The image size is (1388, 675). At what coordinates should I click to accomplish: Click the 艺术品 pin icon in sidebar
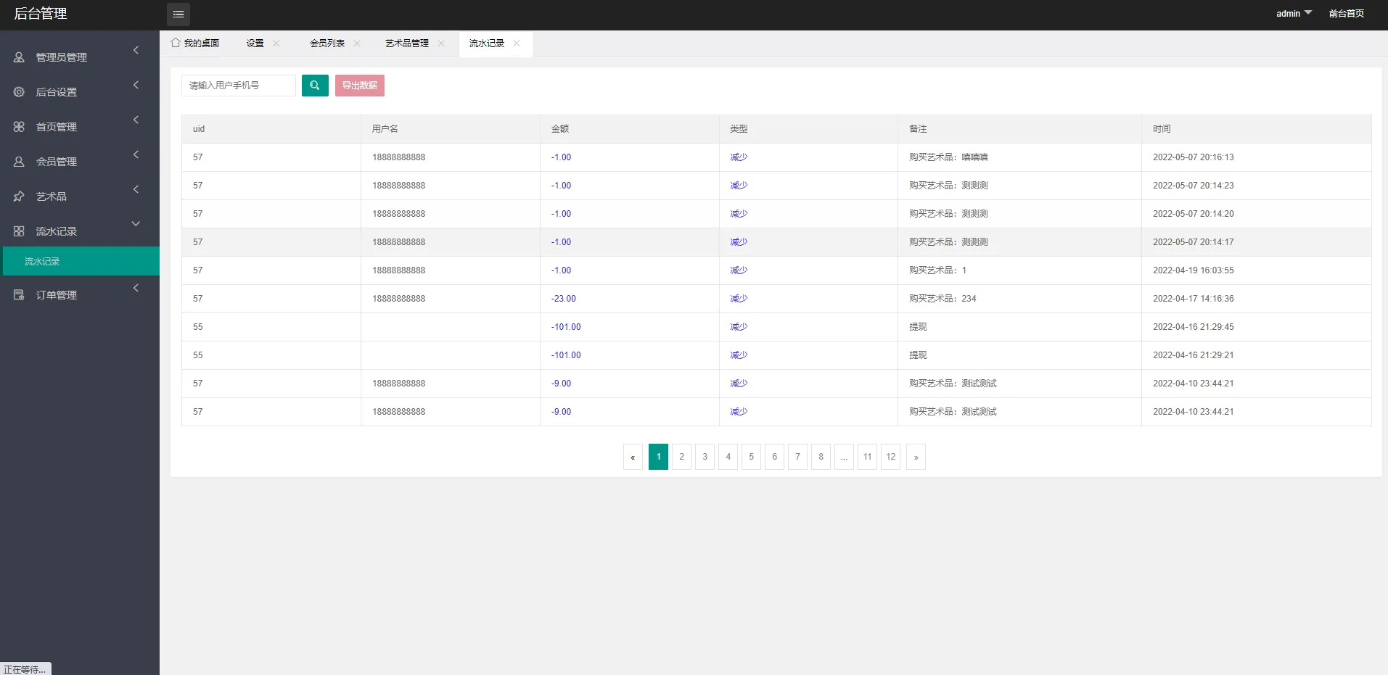click(19, 196)
